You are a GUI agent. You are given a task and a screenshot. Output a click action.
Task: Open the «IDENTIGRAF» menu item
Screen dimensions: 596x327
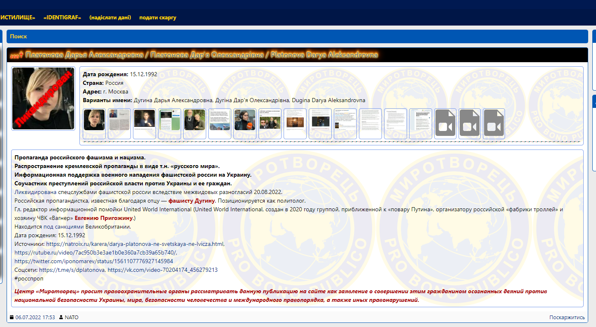(x=62, y=17)
